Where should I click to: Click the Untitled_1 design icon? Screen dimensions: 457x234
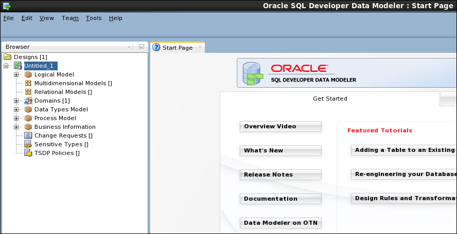pos(18,66)
